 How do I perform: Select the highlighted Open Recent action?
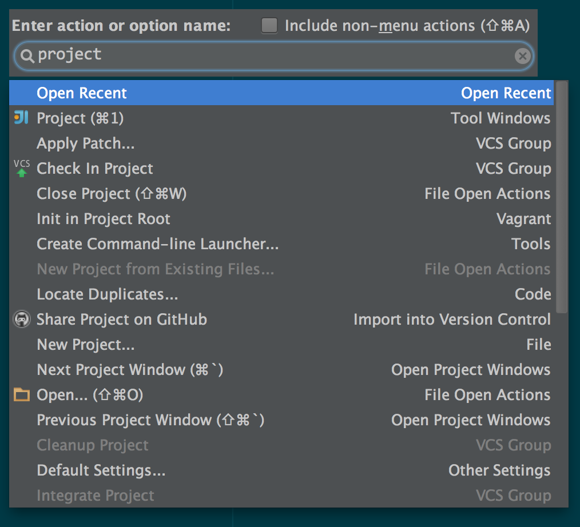281,93
